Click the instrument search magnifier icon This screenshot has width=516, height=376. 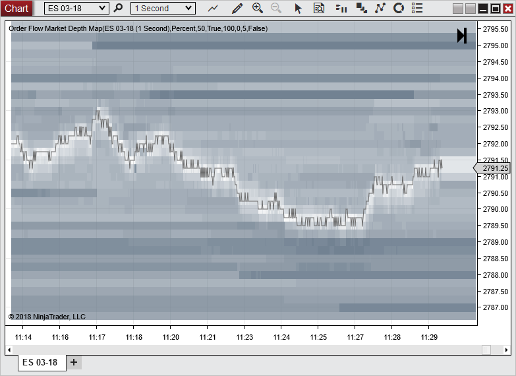[119, 8]
